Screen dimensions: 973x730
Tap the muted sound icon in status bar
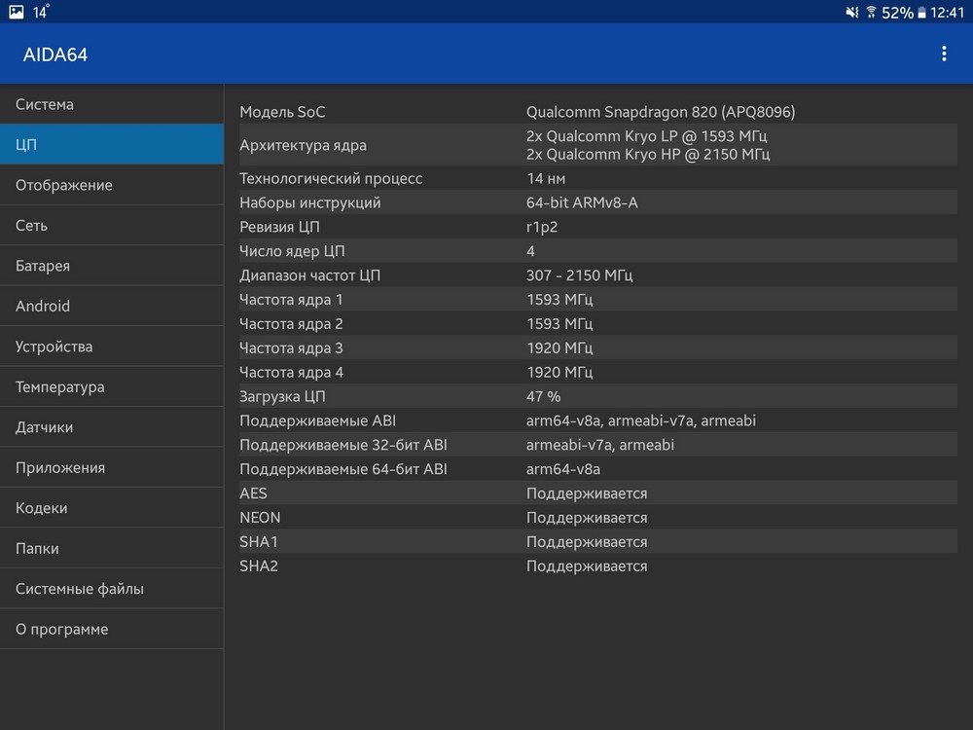pos(852,12)
